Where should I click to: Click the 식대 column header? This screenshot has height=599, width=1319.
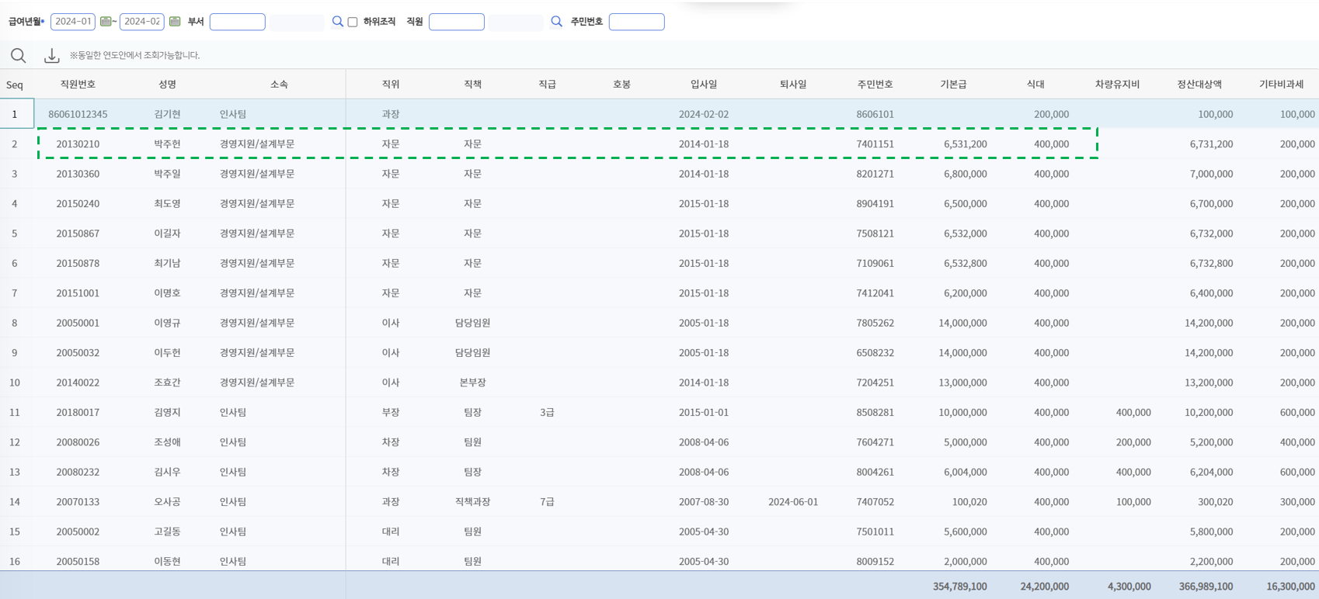[x=1035, y=84]
